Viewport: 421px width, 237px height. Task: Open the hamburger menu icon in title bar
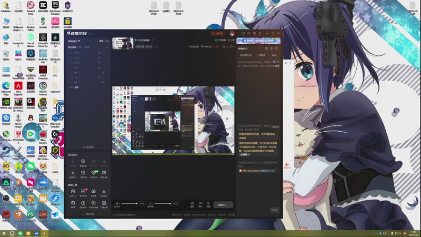(x=260, y=33)
